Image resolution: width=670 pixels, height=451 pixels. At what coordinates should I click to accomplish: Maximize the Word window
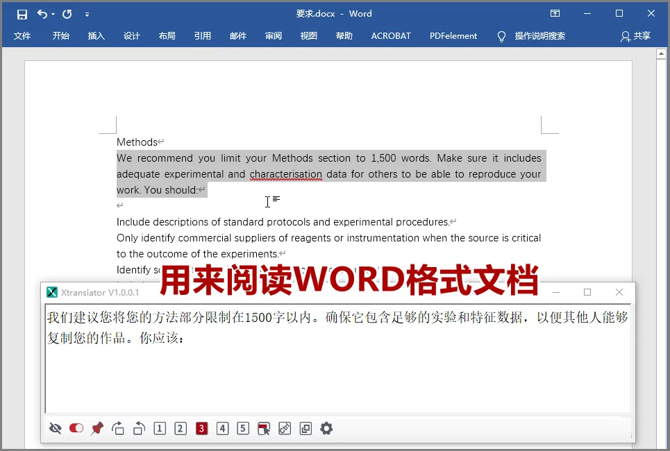[619, 13]
